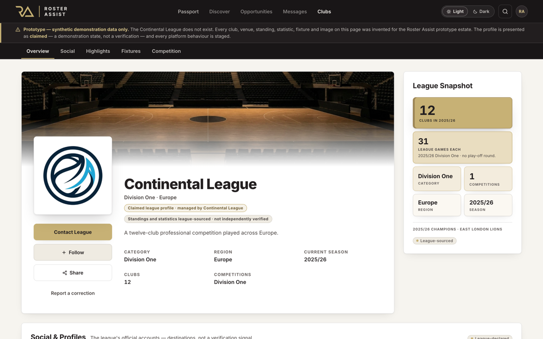Click the Current Season value 2025/26

[x=315, y=259]
